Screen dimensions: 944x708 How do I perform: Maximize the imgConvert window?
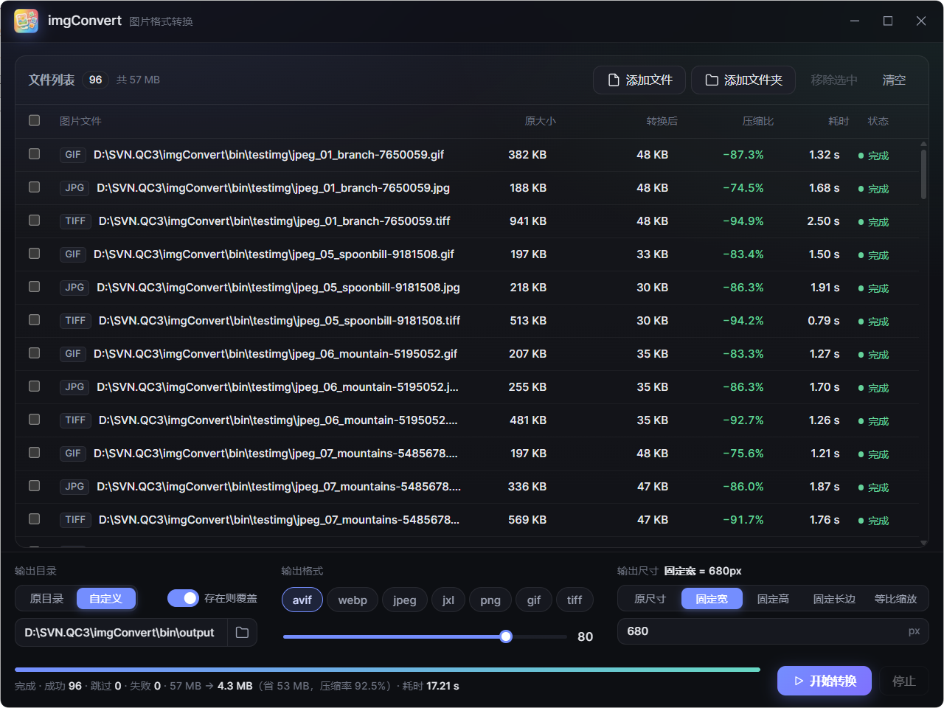click(888, 21)
